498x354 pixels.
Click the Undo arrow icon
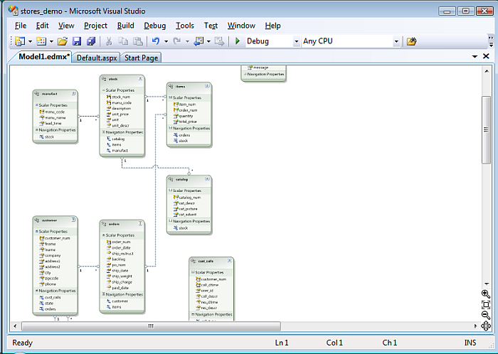[x=156, y=41]
